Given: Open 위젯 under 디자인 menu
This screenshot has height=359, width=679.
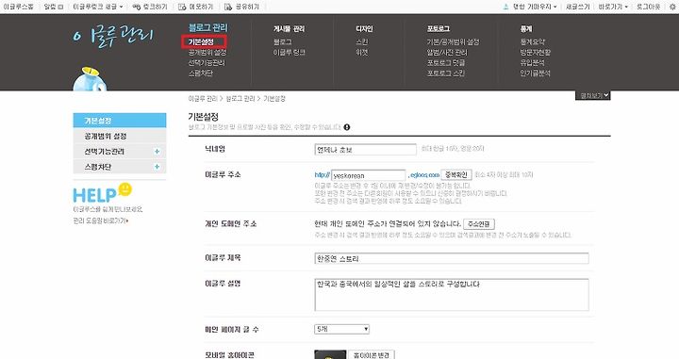Looking at the screenshot, I should [x=361, y=53].
